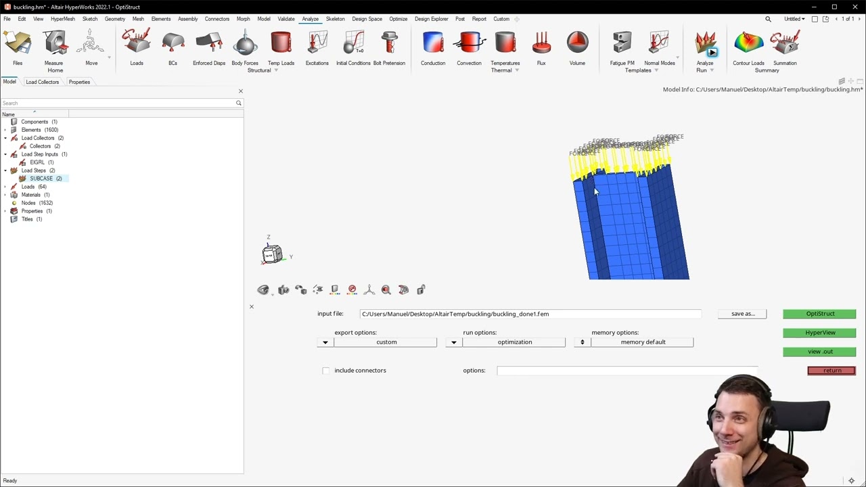Collapse the Load Step Inputs tree node

(5, 154)
